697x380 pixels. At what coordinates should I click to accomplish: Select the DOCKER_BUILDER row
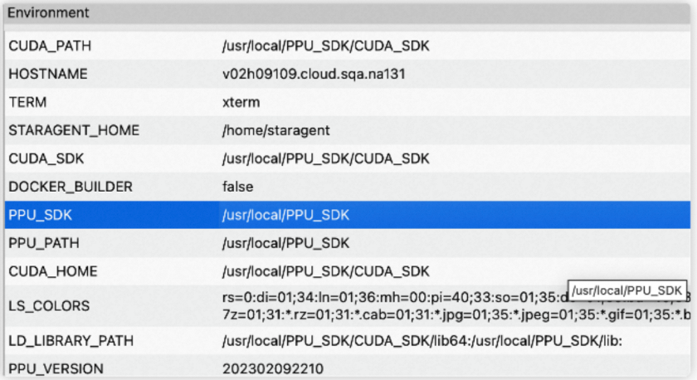(x=70, y=187)
